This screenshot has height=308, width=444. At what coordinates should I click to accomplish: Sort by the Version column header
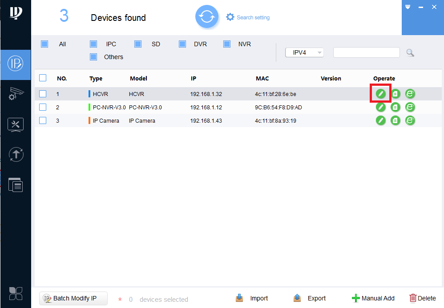331,78
